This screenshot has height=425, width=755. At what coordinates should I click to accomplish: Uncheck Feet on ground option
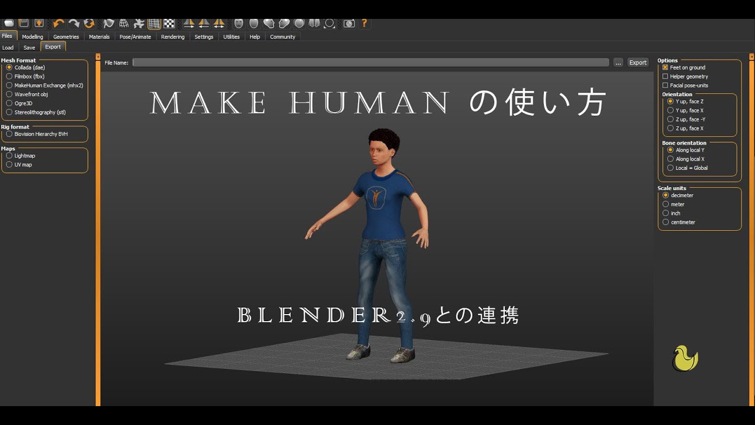pyautogui.click(x=684, y=67)
